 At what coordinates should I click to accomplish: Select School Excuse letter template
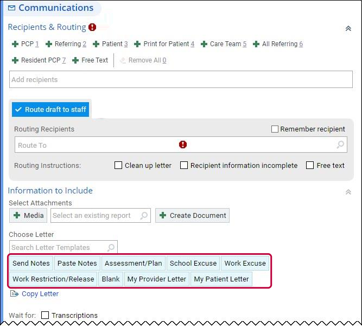(x=193, y=264)
